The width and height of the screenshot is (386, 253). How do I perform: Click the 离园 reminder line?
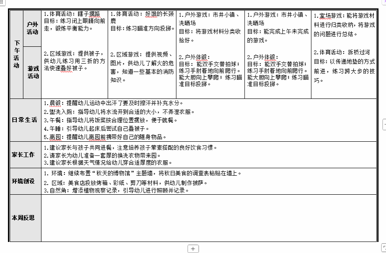pyautogui.click(x=106, y=137)
